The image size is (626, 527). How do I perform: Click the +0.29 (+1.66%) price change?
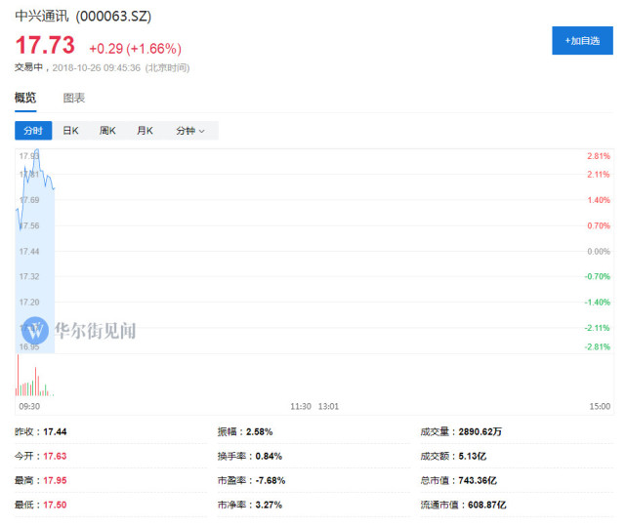[x=135, y=48]
